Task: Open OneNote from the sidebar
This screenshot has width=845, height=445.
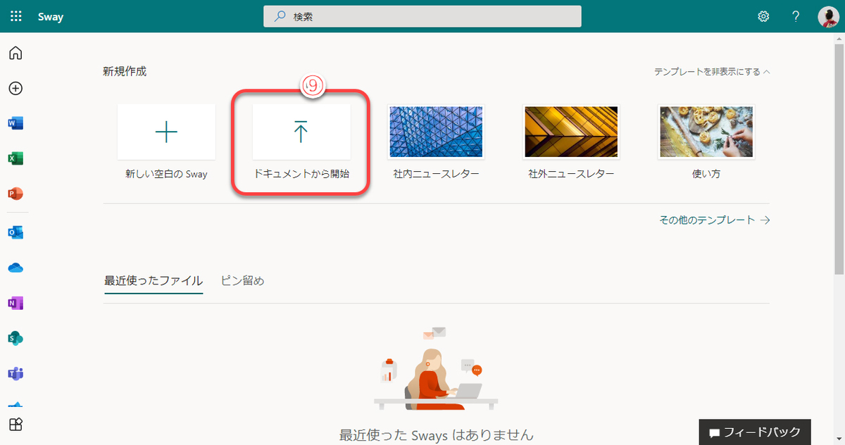Action: (x=15, y=303)
